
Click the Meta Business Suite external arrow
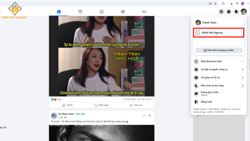(242, 61)
